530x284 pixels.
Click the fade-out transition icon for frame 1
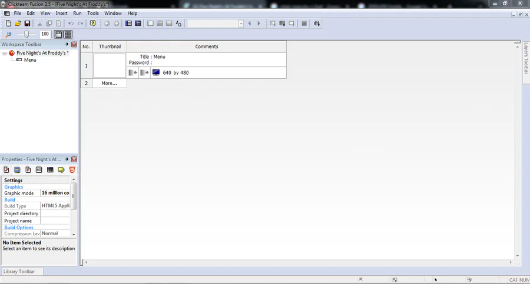[x=145, y=72]
